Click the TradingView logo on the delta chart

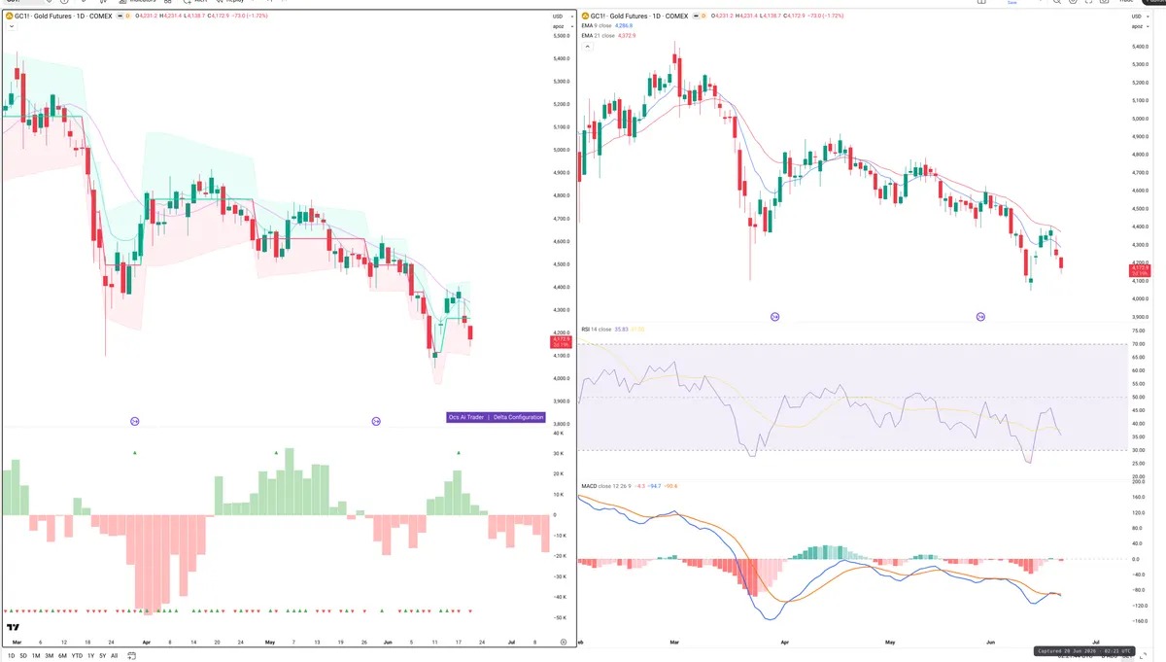[x=14, y=627]
